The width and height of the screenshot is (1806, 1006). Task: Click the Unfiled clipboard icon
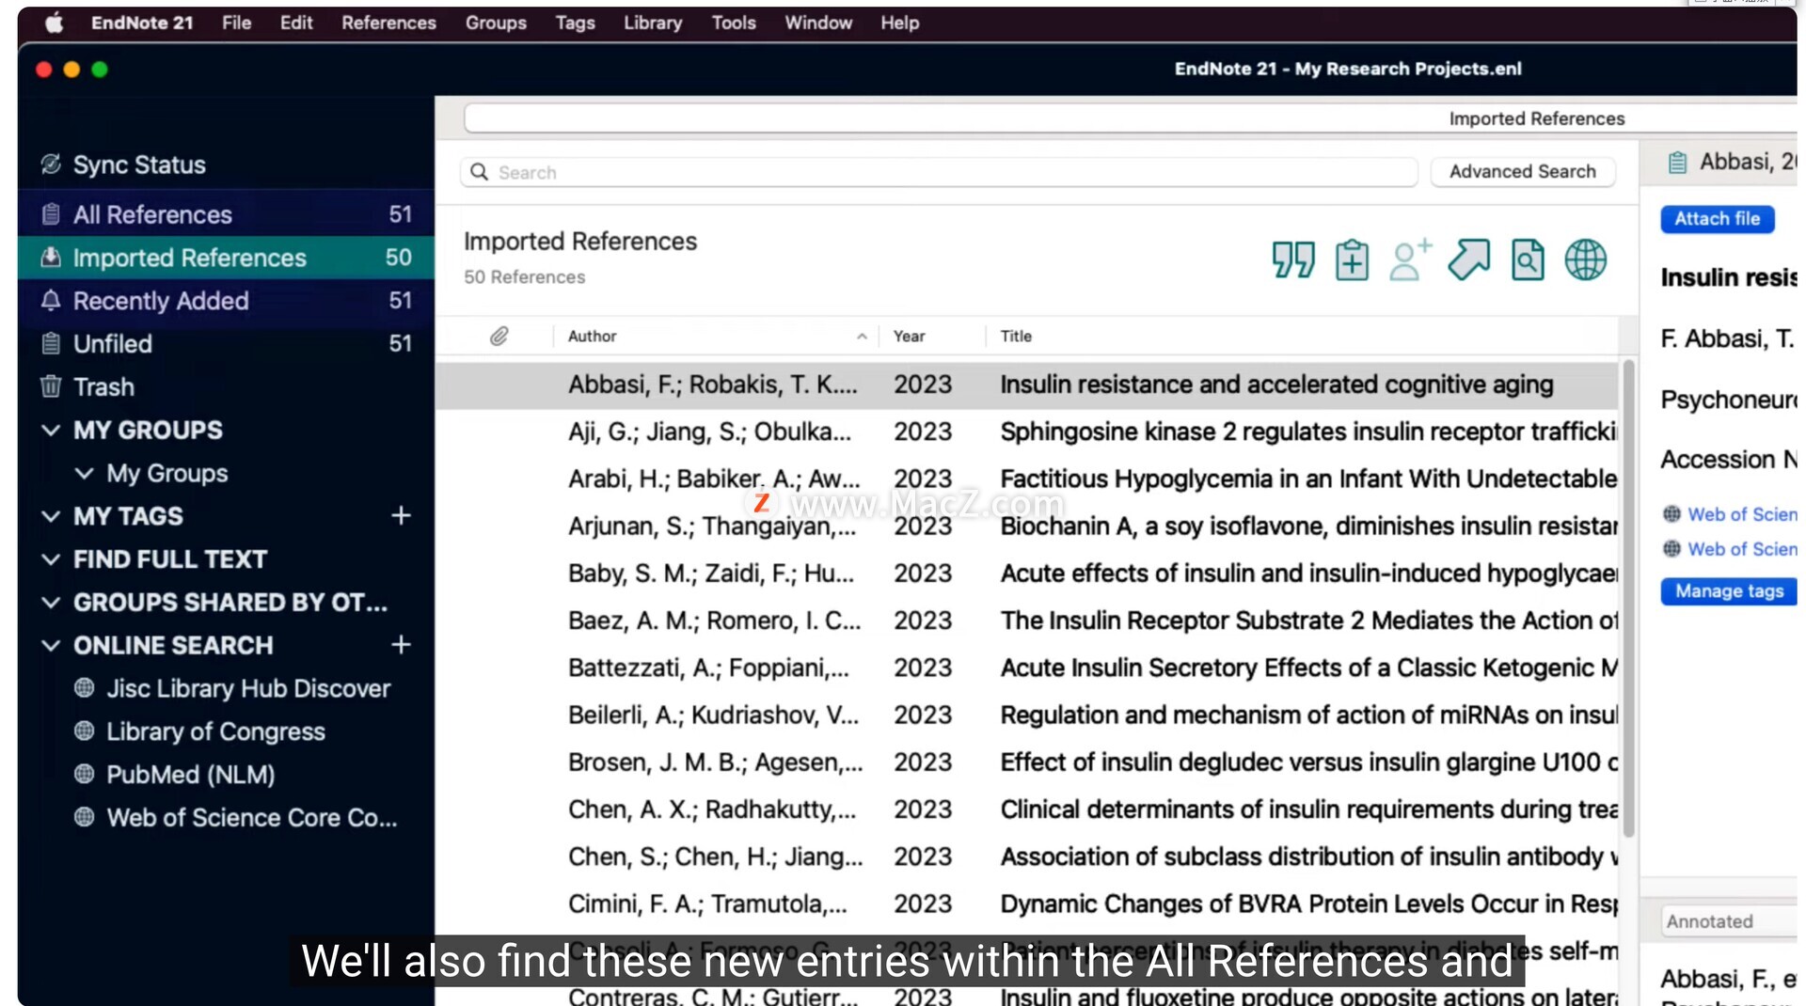51,343
